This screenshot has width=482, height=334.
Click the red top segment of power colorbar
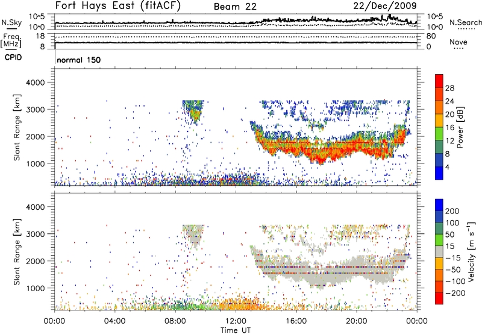[x=439, y=81]
